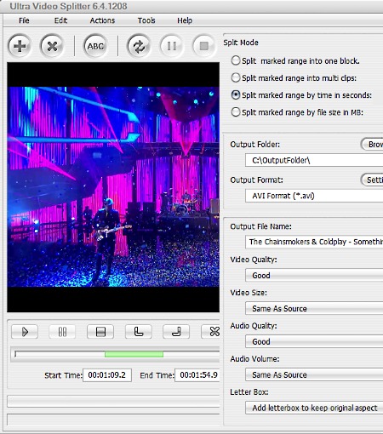Viewport: 383px width, 434px height.
Task: Click the Output Folder path field
Action: point(314,161)
